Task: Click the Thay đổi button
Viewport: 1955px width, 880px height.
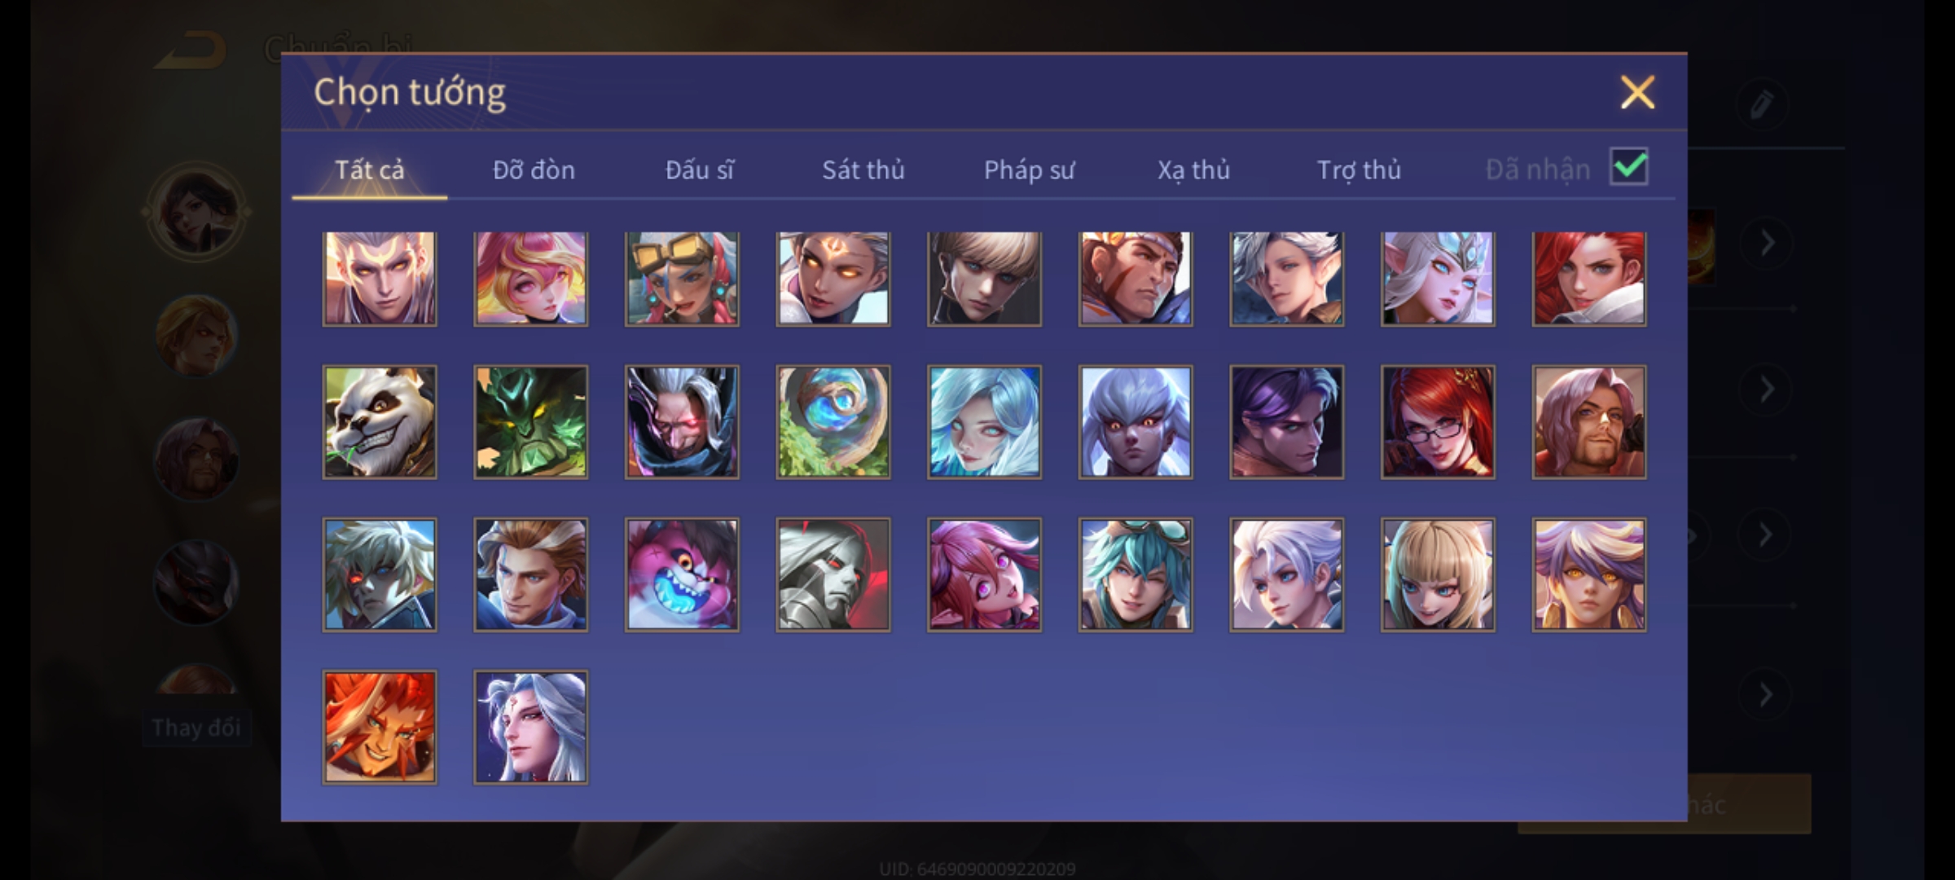Action: (196, 727)
